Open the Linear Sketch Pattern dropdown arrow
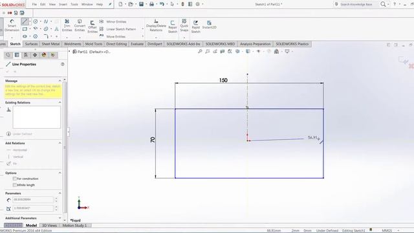Screen dimensions: 414x233 tap(143, 29)
